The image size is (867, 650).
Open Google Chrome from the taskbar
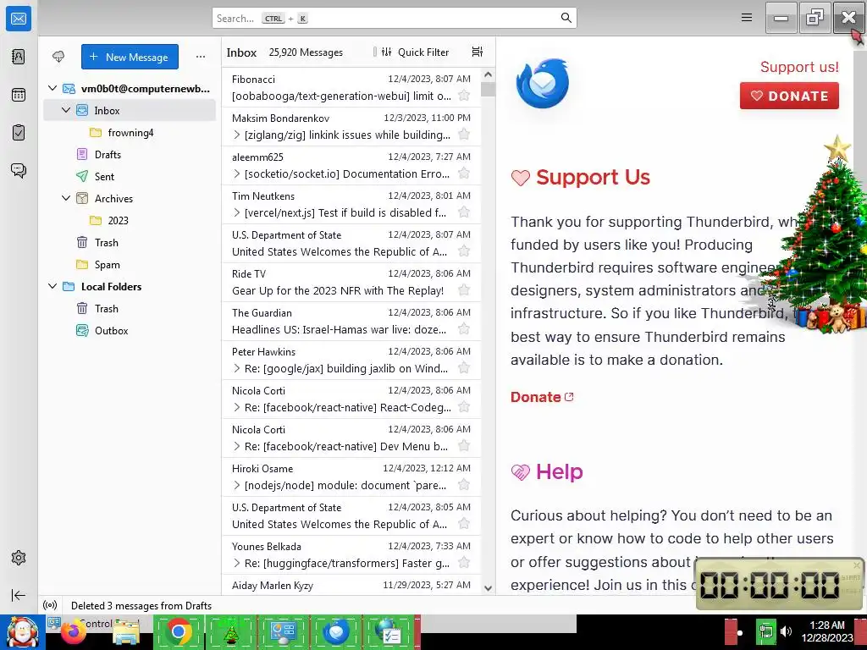point(178,631)
